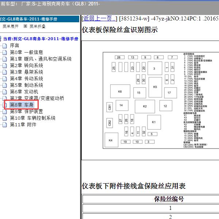This screenshot has height=219, width=219.
Task: Click the 仪表板保险丝盒识别图示 heading
Action: 120,30
